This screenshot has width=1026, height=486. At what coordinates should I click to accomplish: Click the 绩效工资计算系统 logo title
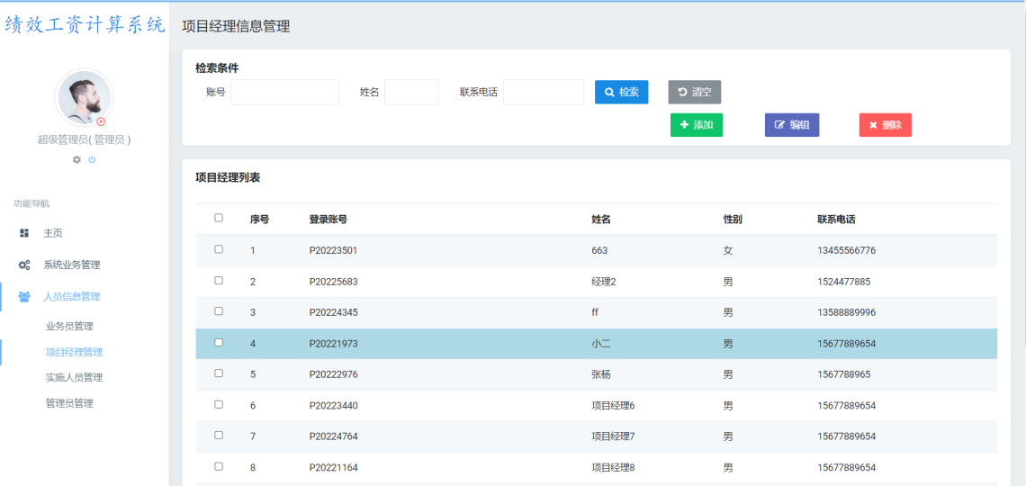tap(85, 25)
